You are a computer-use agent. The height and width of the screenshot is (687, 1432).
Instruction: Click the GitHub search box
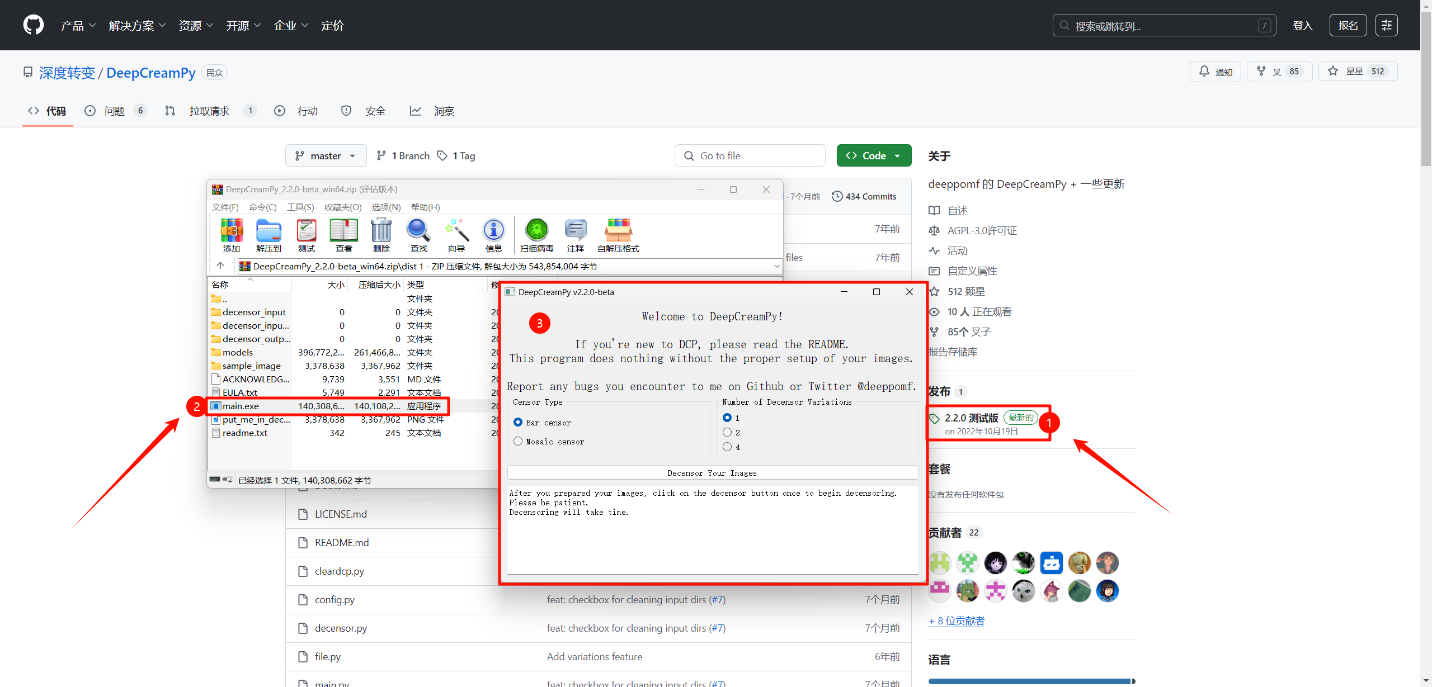coord(1164,26)
